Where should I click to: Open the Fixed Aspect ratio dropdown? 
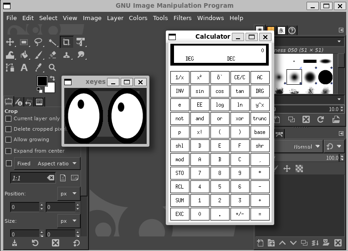(47, 164)
